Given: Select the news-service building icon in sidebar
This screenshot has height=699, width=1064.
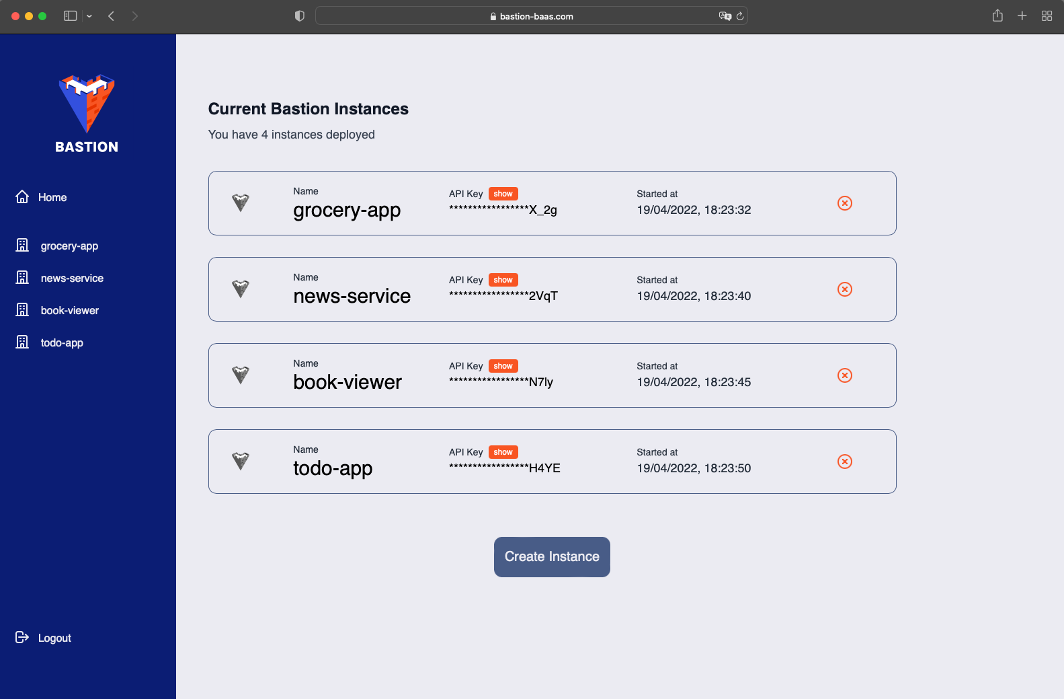Looking at the screenshot, I should 22,277.
